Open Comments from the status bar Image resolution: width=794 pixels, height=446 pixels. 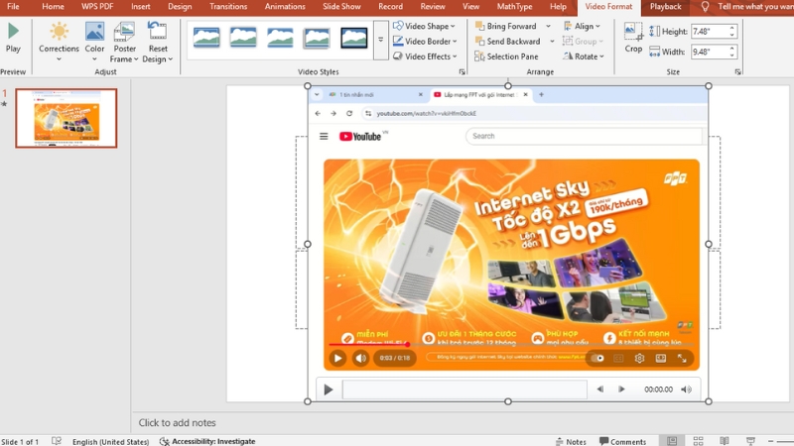pos(621,441)
